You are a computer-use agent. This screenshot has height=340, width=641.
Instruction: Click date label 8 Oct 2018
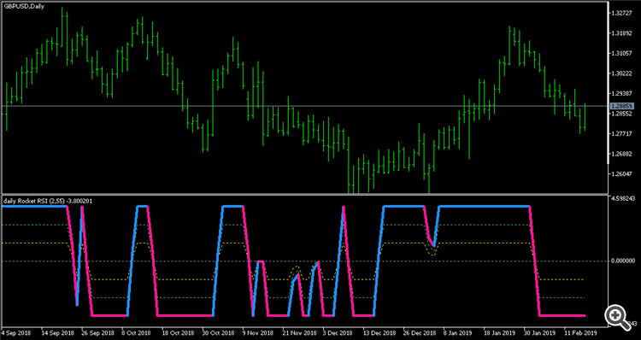point(136,333)
